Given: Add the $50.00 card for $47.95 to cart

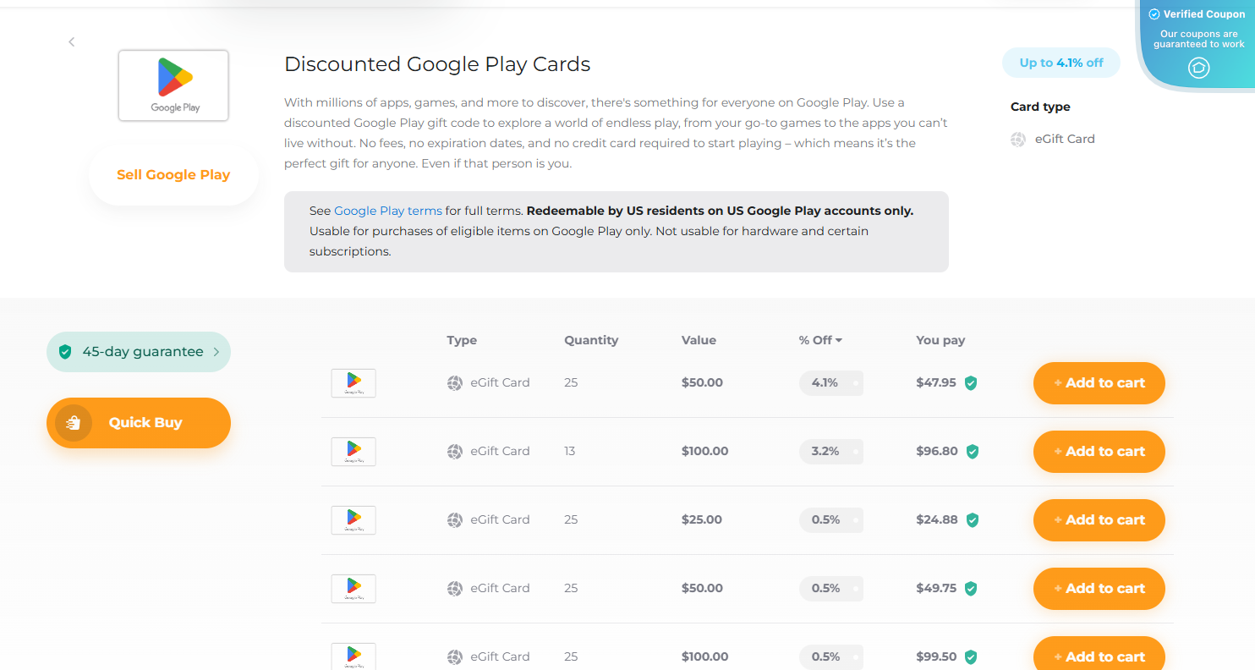Looking at the screenshot, I should click(x=1099, y=382).
